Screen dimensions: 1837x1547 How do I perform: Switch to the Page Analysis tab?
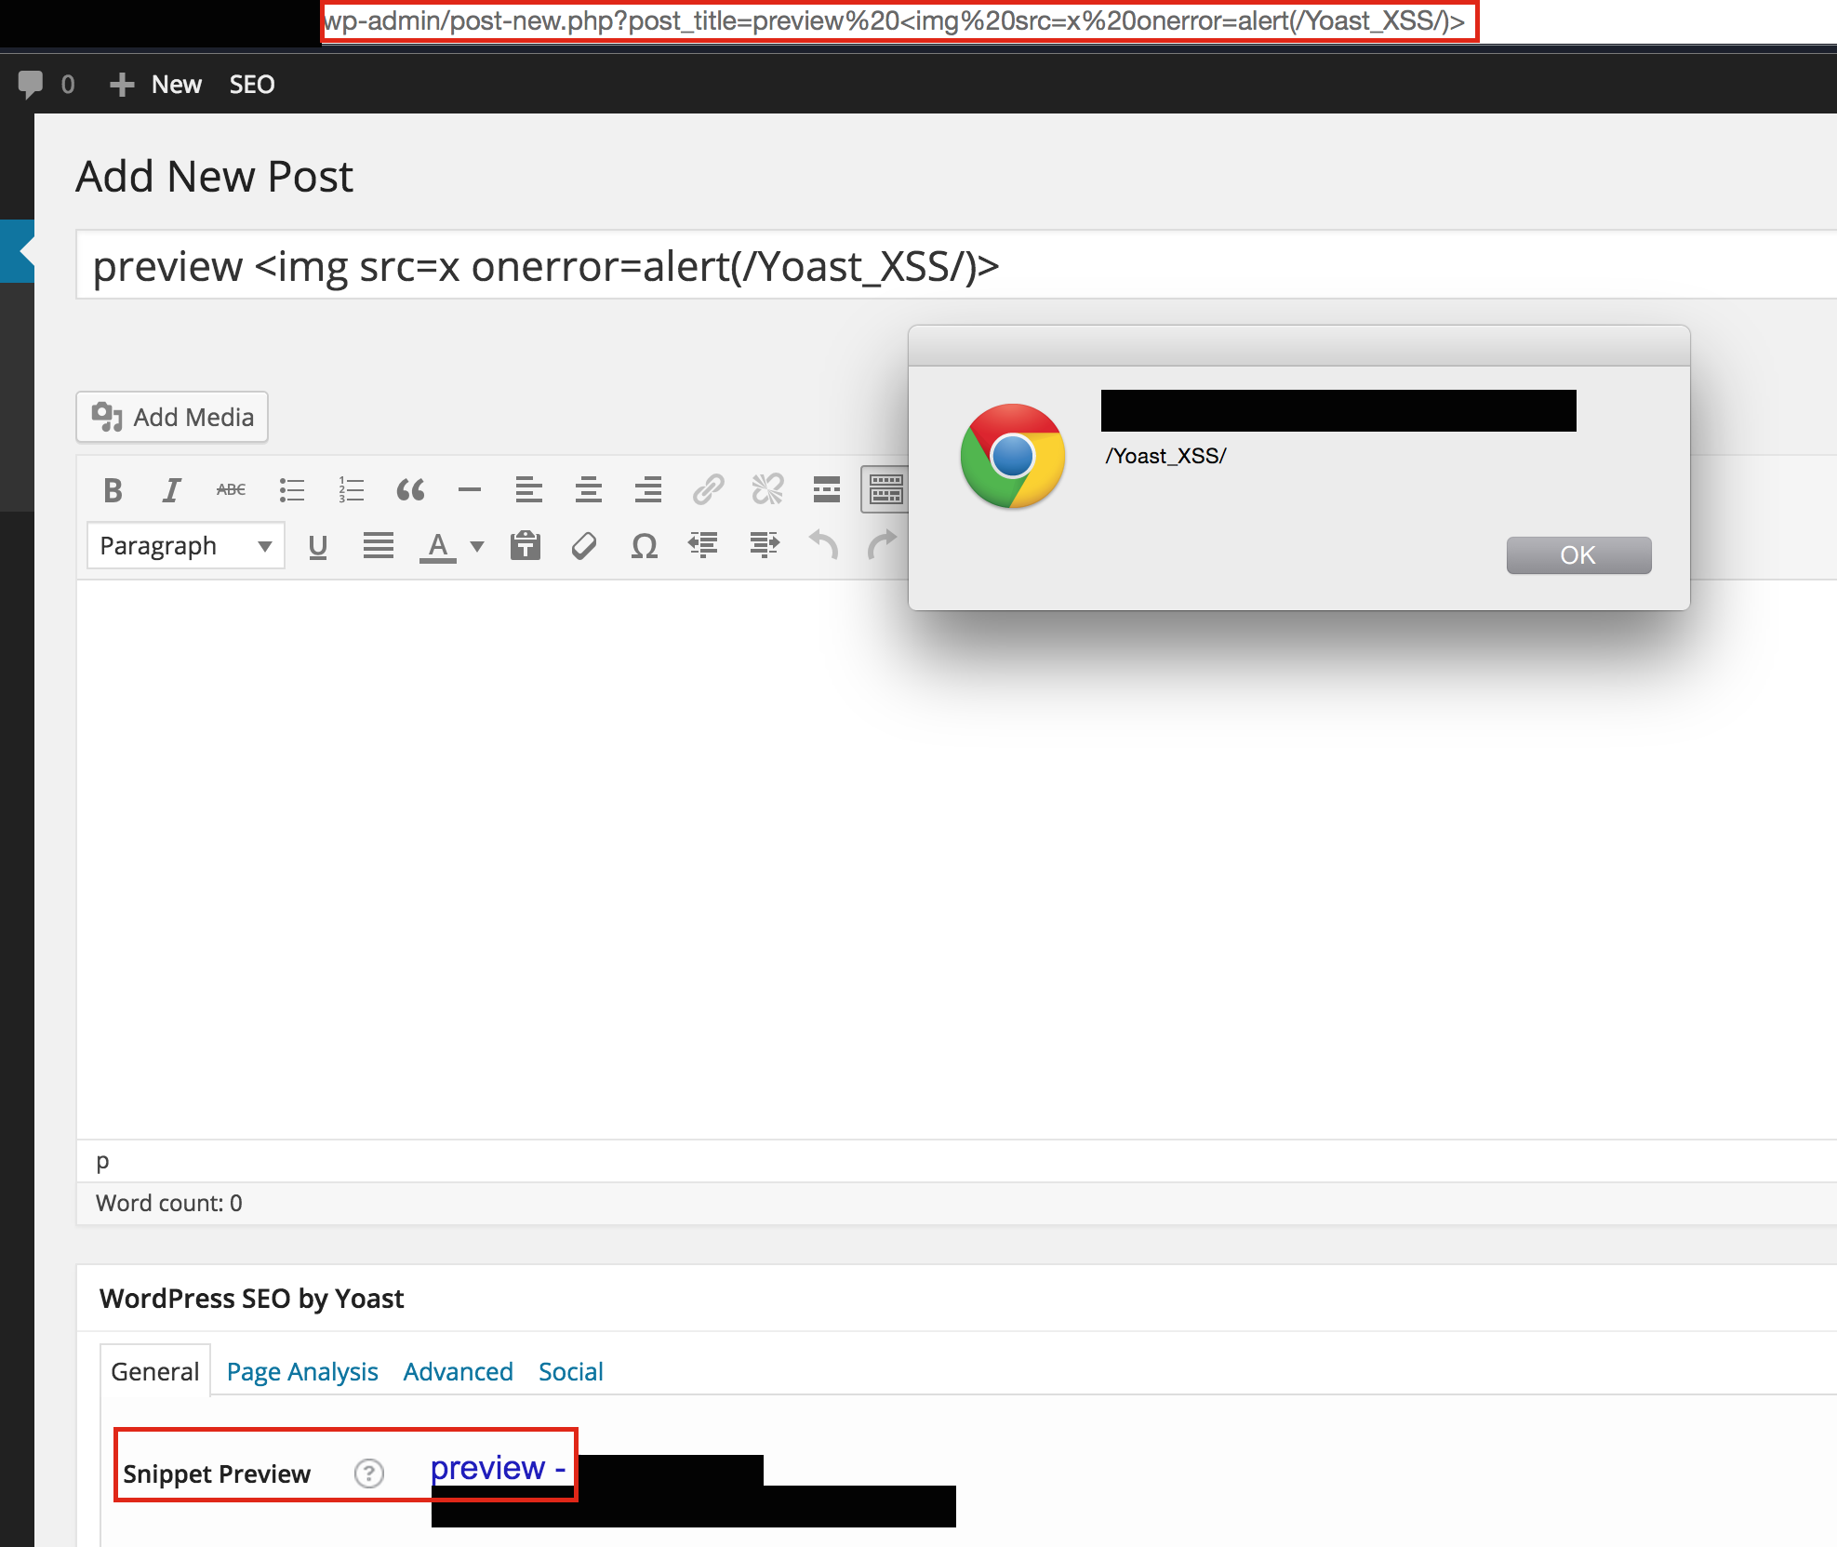(302, 1371)
